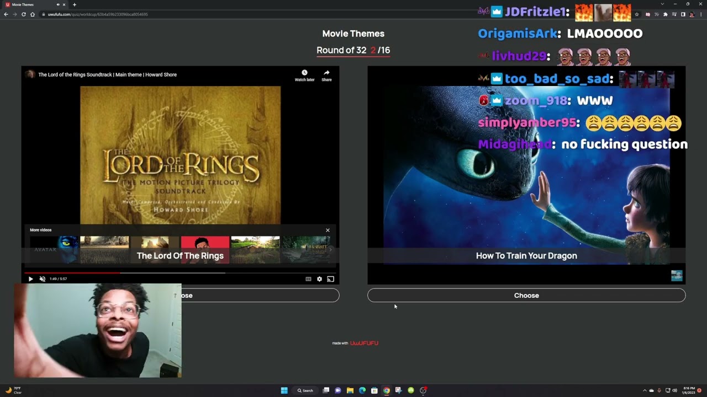
Task: Click the volume icon in system tray
Action: pos(674,390)
